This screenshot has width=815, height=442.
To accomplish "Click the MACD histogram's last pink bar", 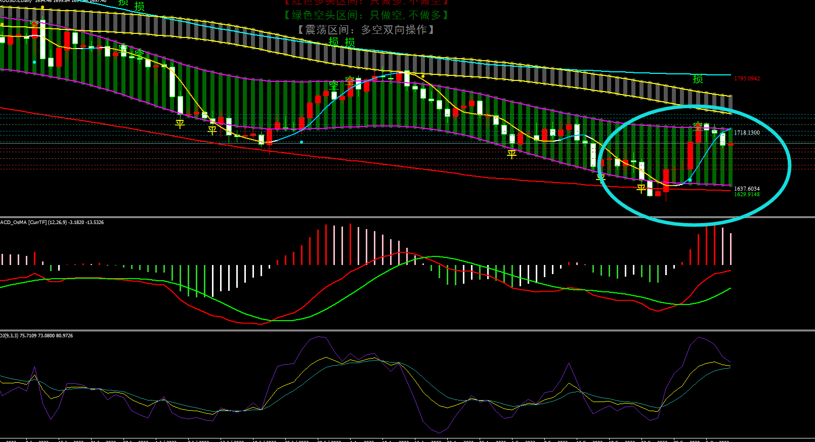I will point(731,249).
